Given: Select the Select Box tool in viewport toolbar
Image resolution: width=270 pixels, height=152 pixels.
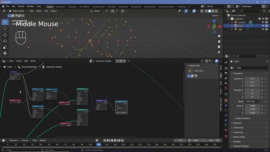Looking at the screenshot, I should (5, 22).
